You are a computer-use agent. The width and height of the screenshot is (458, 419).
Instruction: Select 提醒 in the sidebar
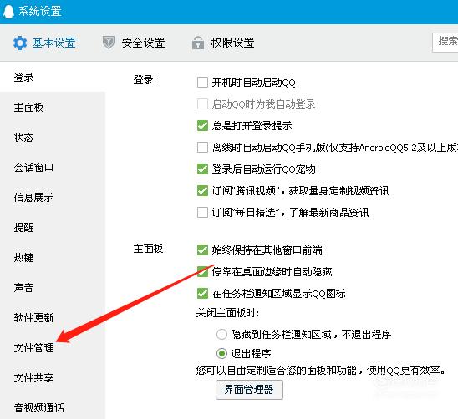(x=24, y=228)
